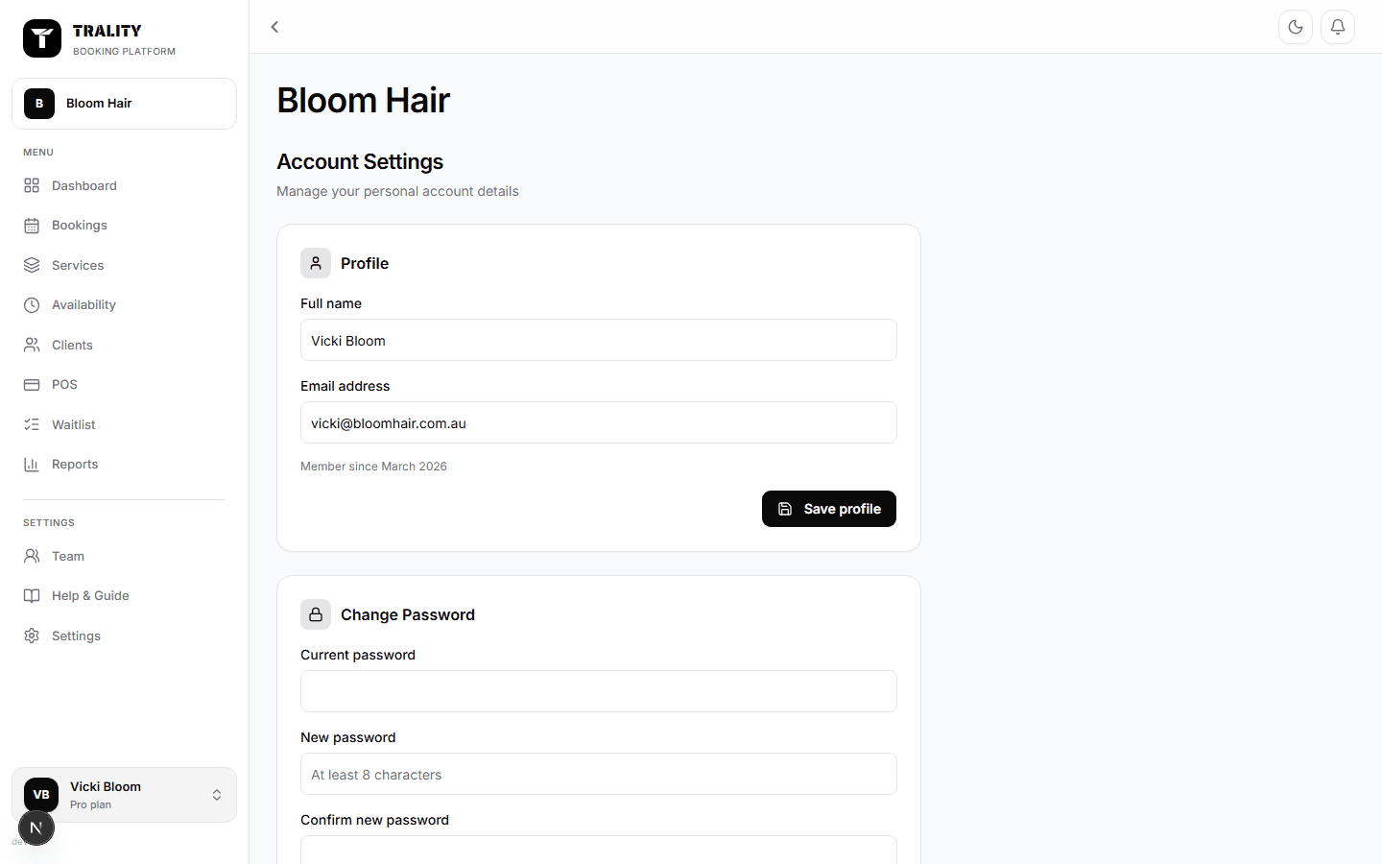
Task: Click the Full name field
Action: (x=599, y=340)
